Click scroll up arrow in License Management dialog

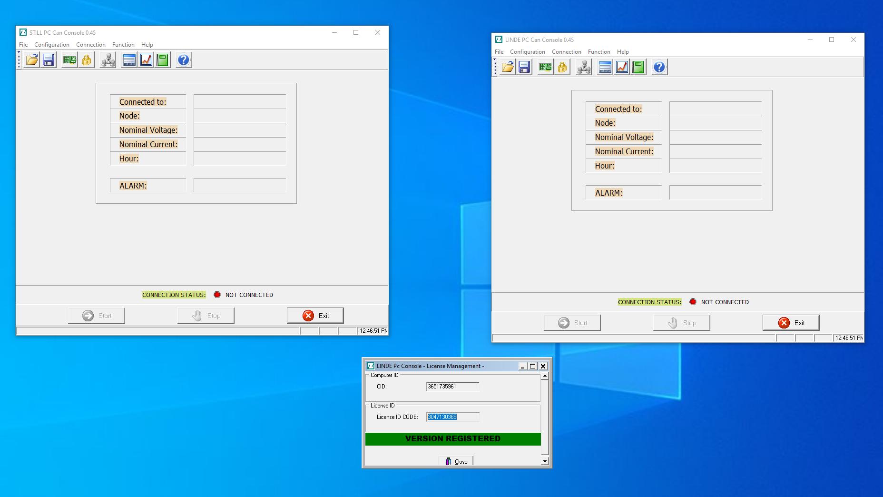coord(545,376)
